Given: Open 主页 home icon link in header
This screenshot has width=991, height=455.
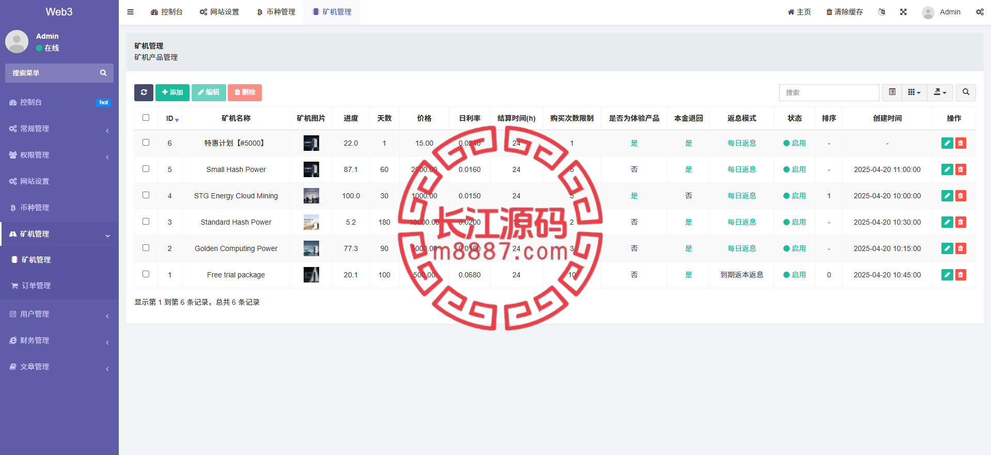Looking at the screenshot, I should tap(799, 12).
